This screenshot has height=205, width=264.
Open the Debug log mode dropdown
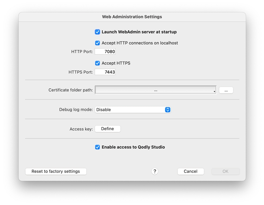[x=132, y=109]
